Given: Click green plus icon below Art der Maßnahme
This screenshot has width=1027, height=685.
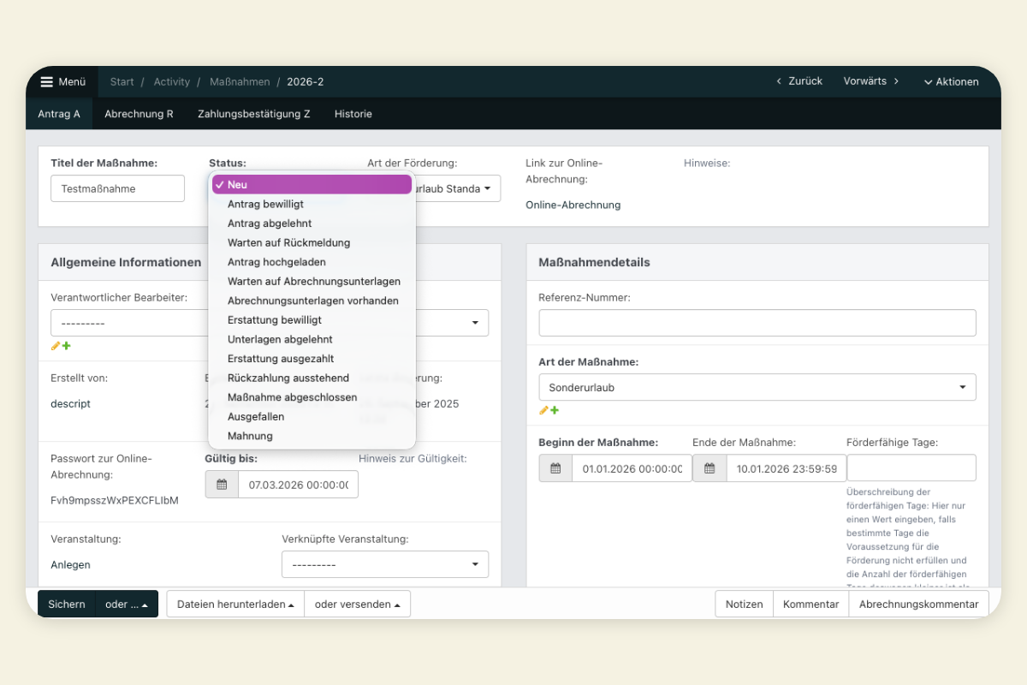Looking at the screenshot, I should point(555,410).
